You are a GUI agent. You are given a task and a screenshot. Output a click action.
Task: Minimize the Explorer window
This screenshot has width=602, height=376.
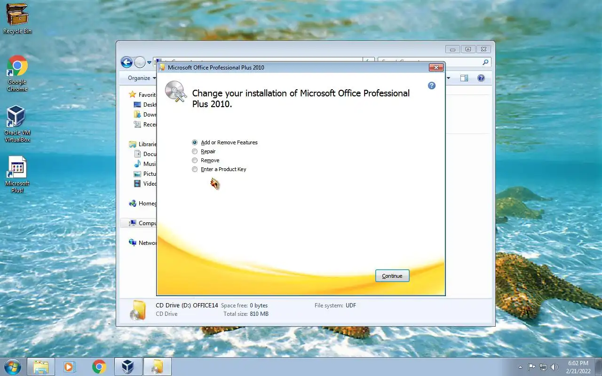pyautogui.click(x=452, y=49)
